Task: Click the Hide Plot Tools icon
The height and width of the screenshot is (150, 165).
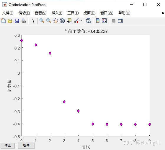Action: click(x=114, y=21)
